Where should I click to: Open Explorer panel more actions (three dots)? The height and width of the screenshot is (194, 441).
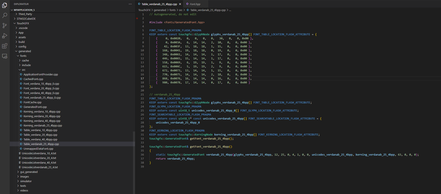click(130, 4)
